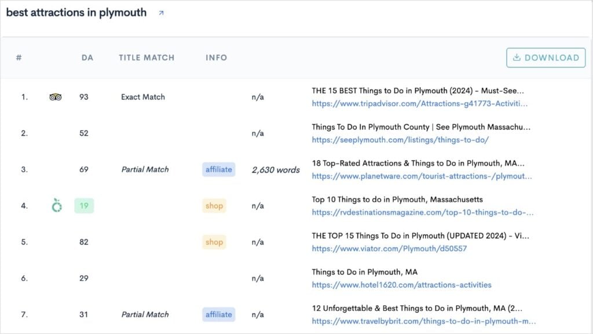Select the best attractions in plymouth heading
Screen dimensions: 593x334
tap(76, 12)
